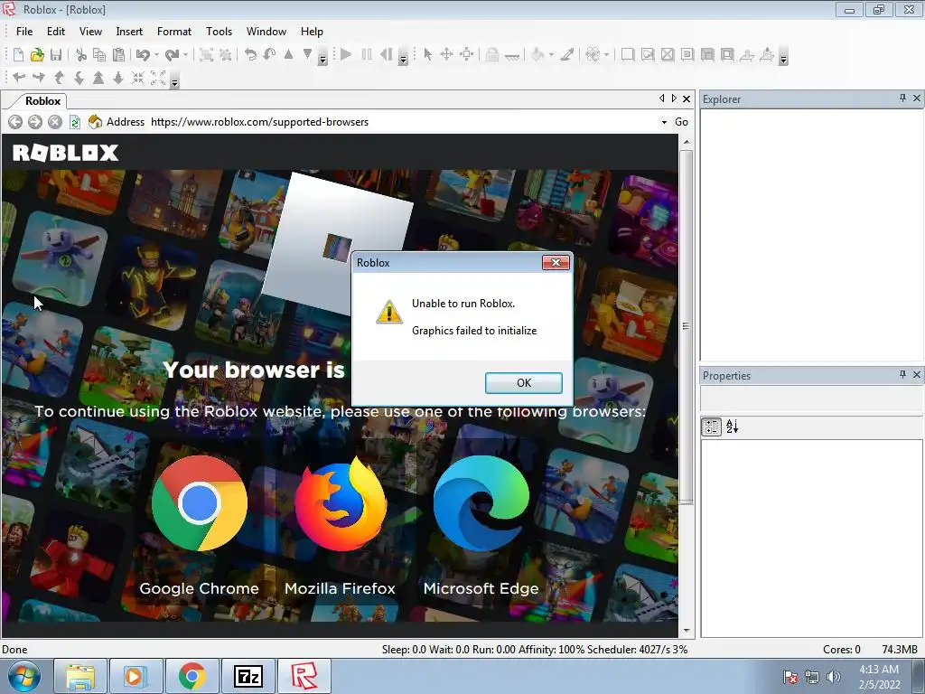
Task: Click the Open folder toolbar icon
Action: pyautogui.click(x=37, y=55)
